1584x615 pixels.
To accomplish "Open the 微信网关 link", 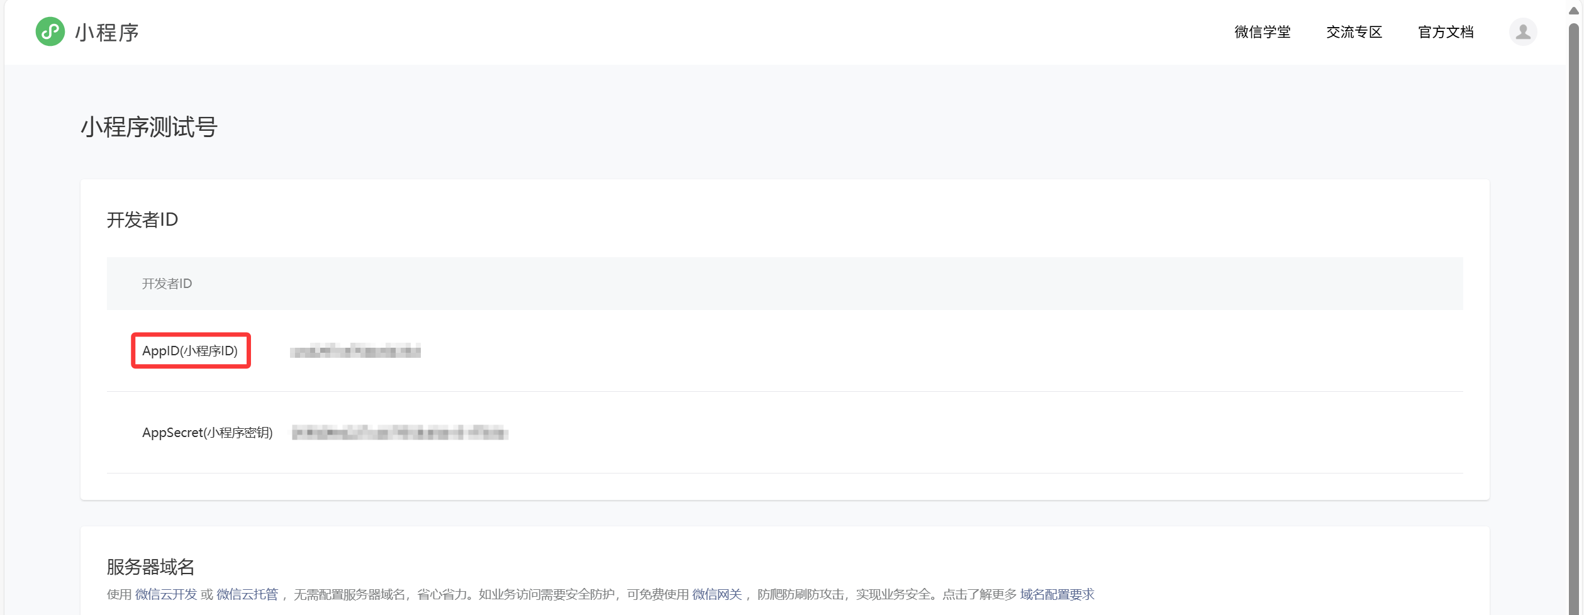I will click(x=717, y=594).
